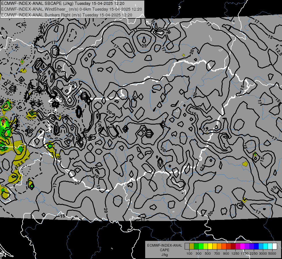Choose the amber legend swatch

coord(215,246)
